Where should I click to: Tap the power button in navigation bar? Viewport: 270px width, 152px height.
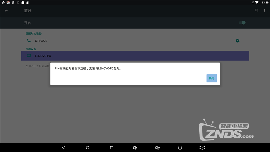coord(180,148)
